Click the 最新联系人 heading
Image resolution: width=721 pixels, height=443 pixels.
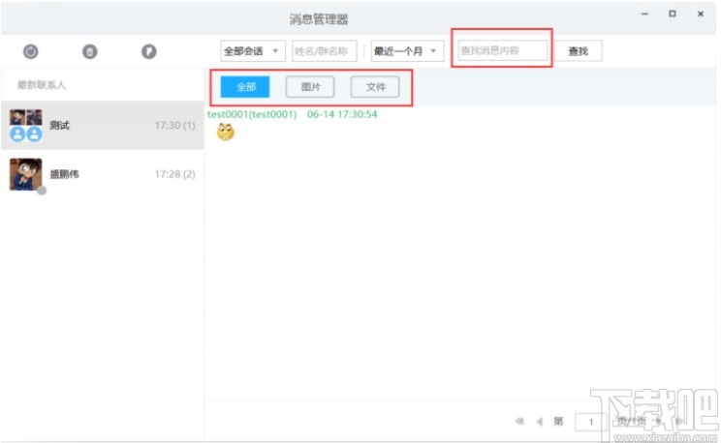click(42, 85)
